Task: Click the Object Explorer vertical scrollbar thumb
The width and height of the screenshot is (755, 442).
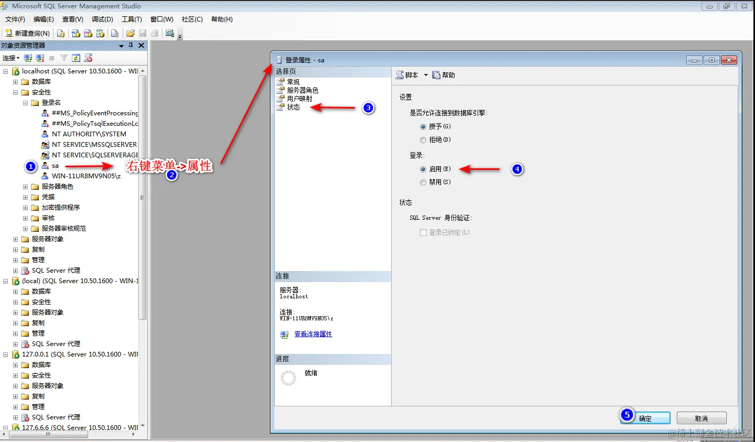Action: (142, 197)
